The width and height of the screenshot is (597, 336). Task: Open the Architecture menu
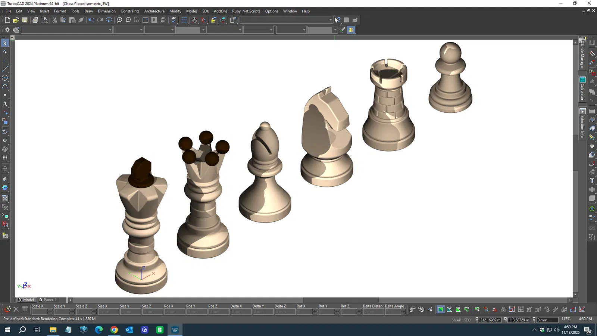pos(154,11)
